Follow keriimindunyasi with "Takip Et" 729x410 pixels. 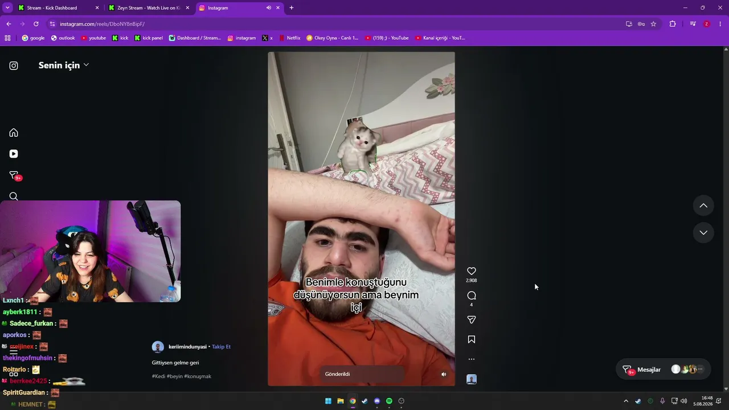pyautogui.click(x=221, y=347)
